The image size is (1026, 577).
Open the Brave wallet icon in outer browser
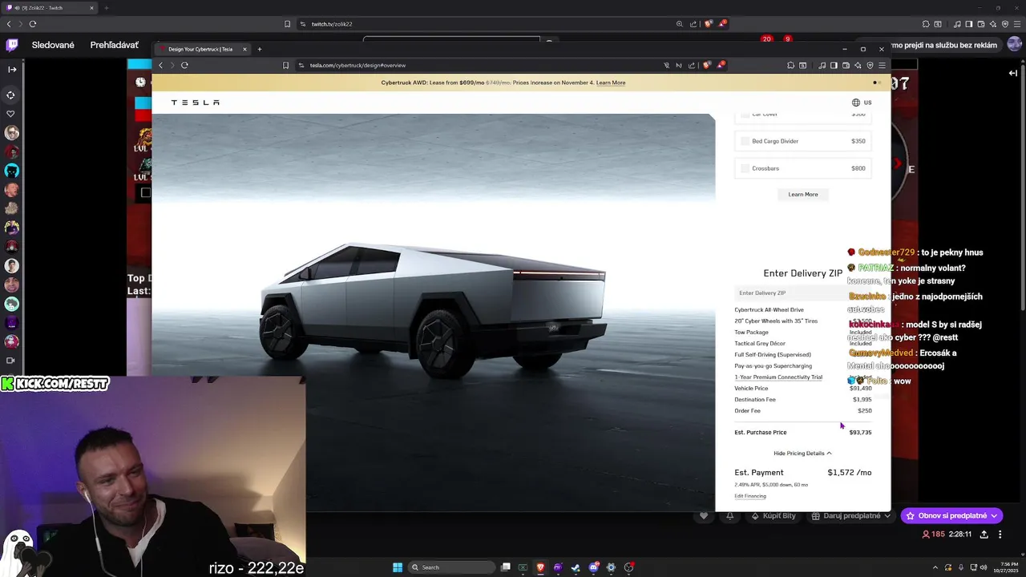(981, 24)
